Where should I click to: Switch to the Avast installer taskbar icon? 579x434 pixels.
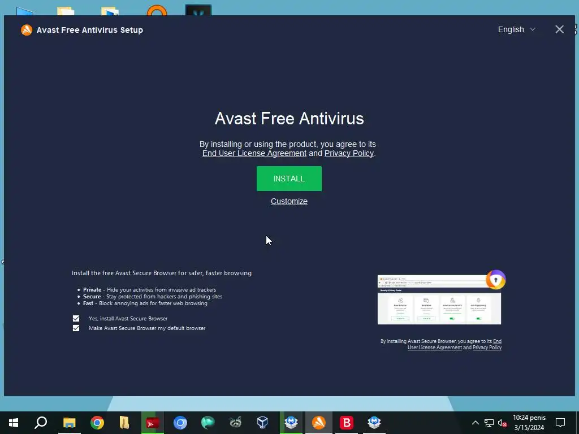pyautogui.click(x=319, y=423)
